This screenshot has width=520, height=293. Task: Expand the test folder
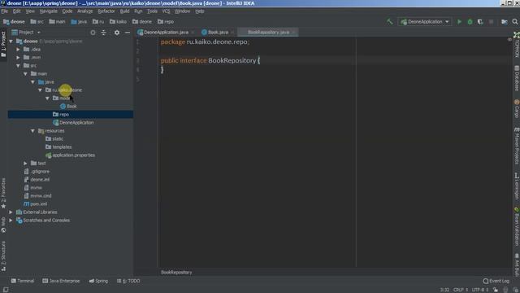tap(25, 164)
